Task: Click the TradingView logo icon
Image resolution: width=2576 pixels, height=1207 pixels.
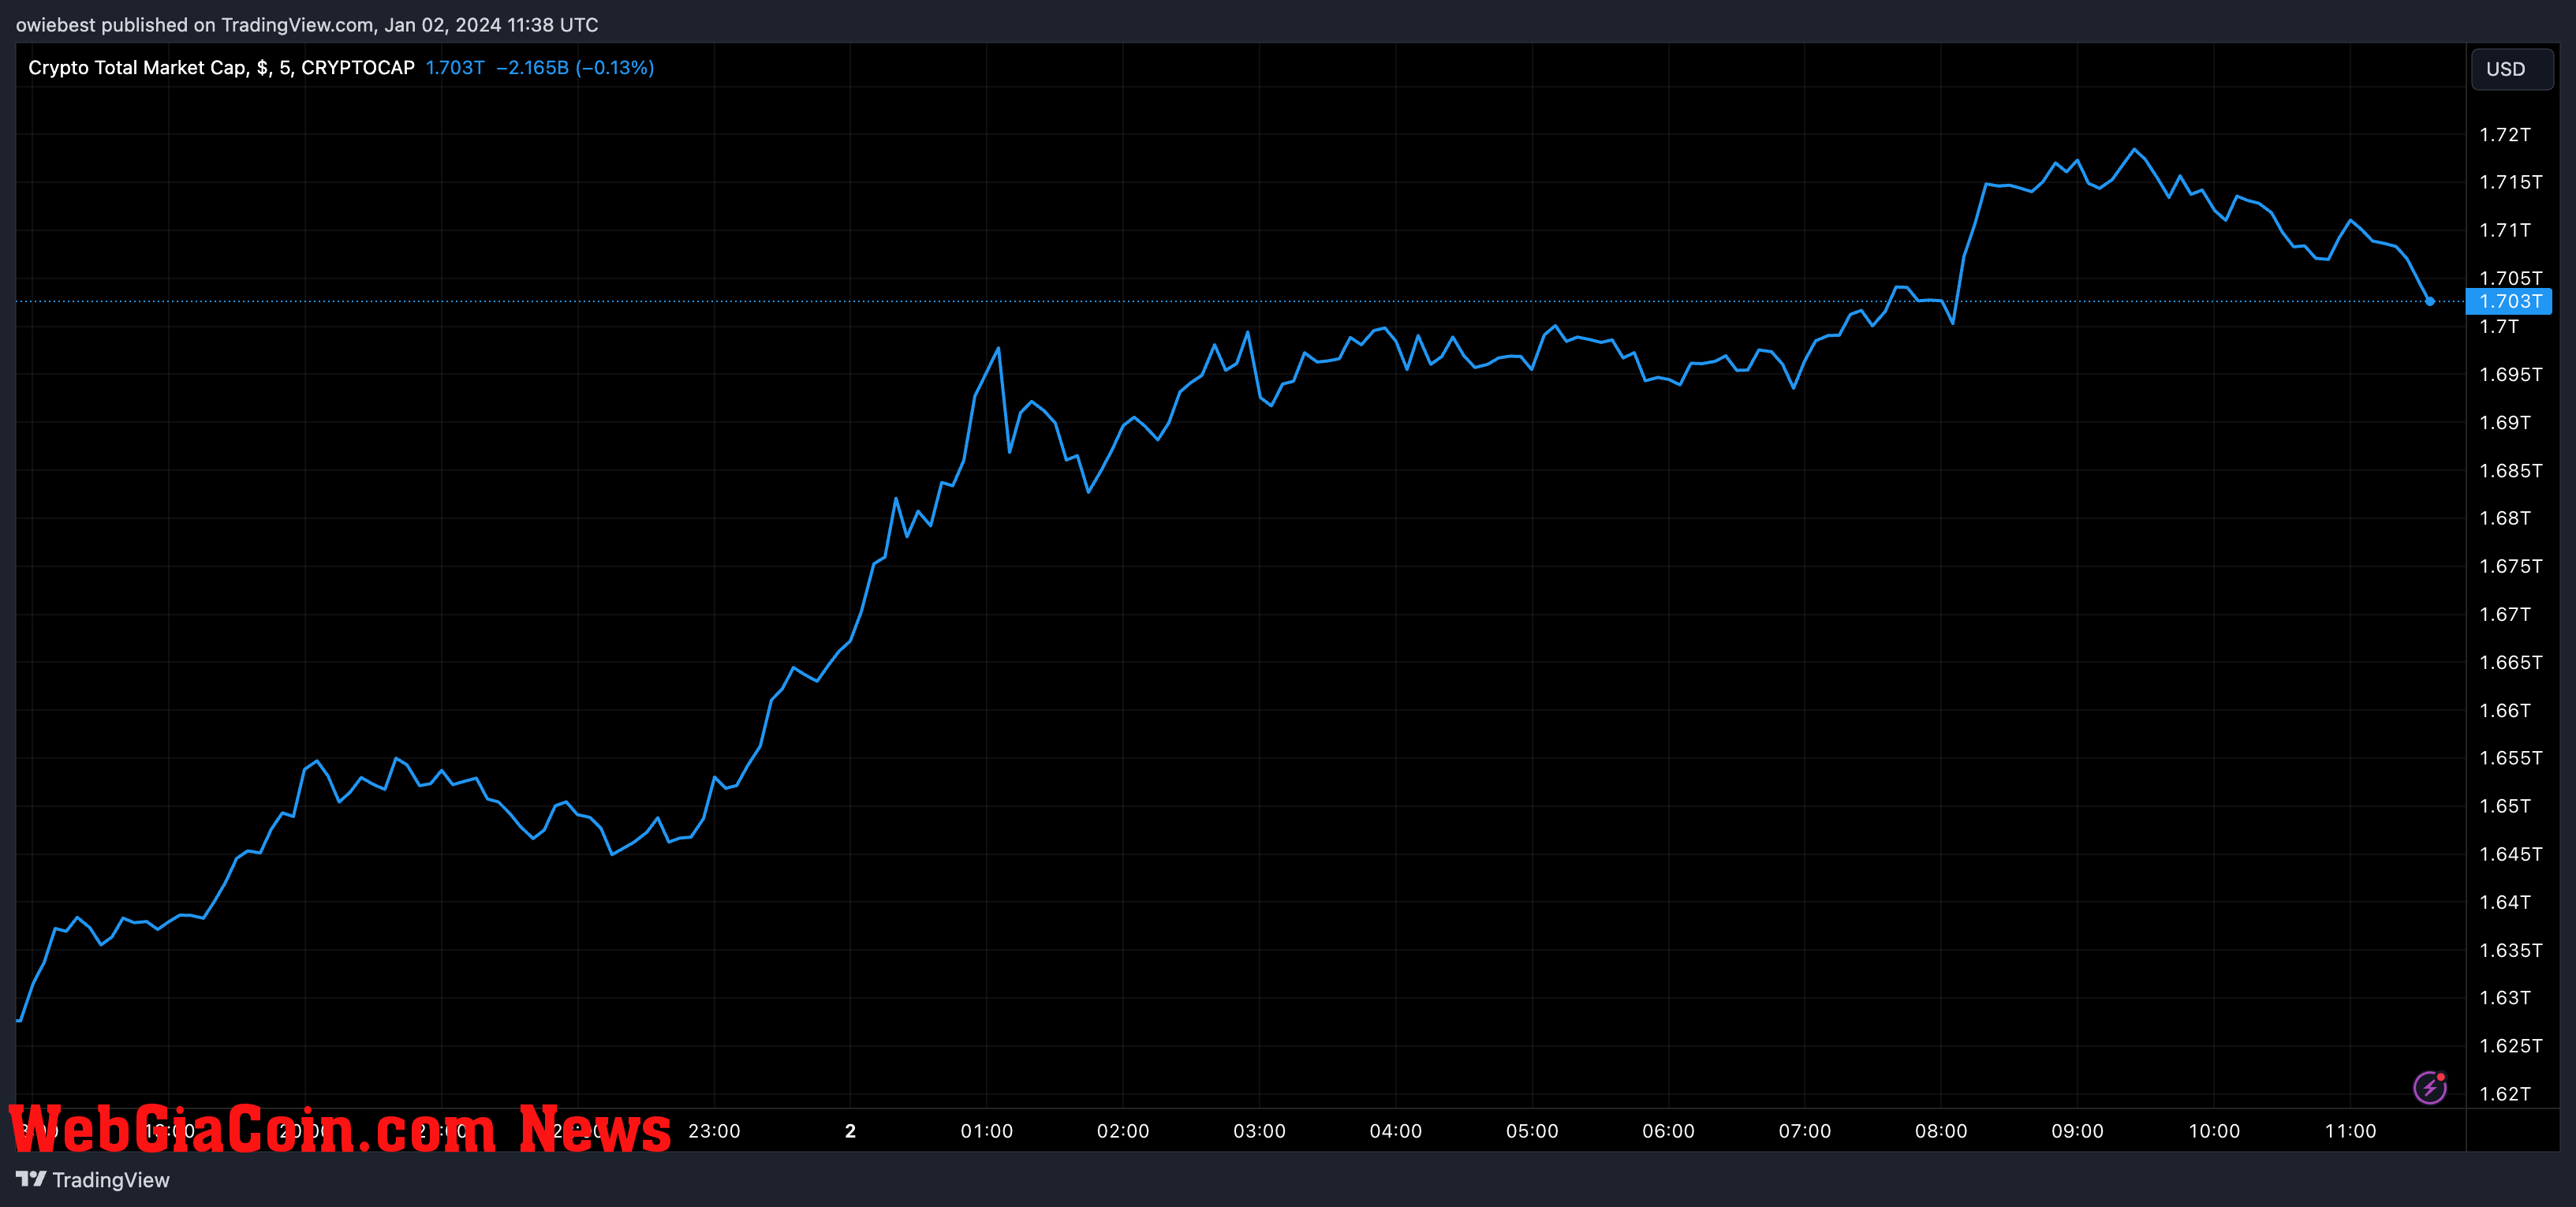Action: point(31,1179)
